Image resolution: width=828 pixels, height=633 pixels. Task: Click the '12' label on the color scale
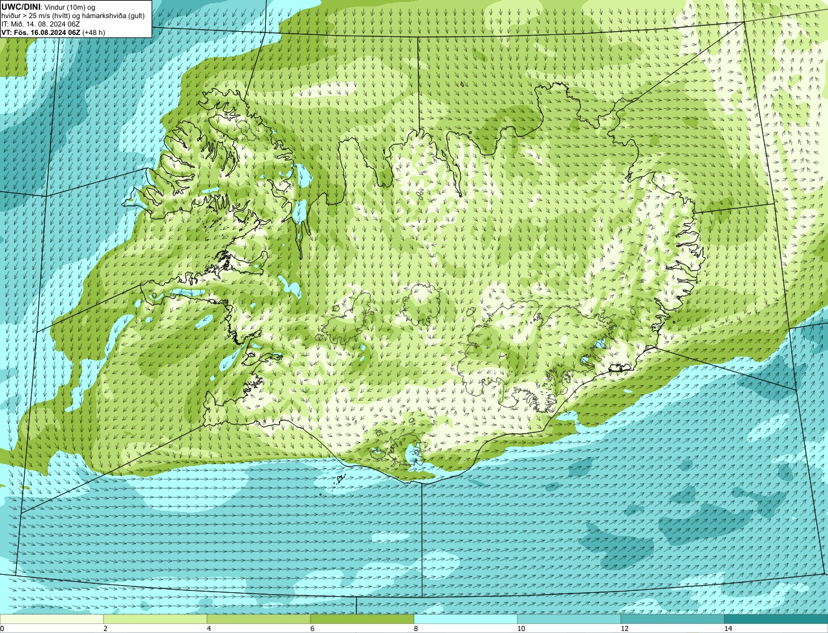click(x=624, y=628)
